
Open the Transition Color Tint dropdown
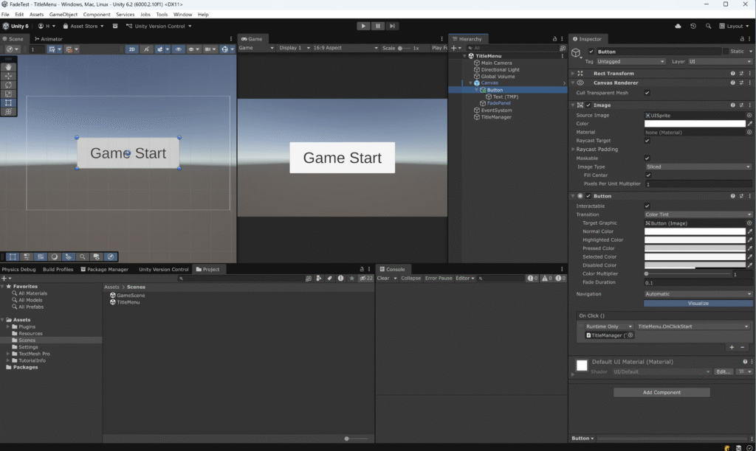click(x=698, y=214)
